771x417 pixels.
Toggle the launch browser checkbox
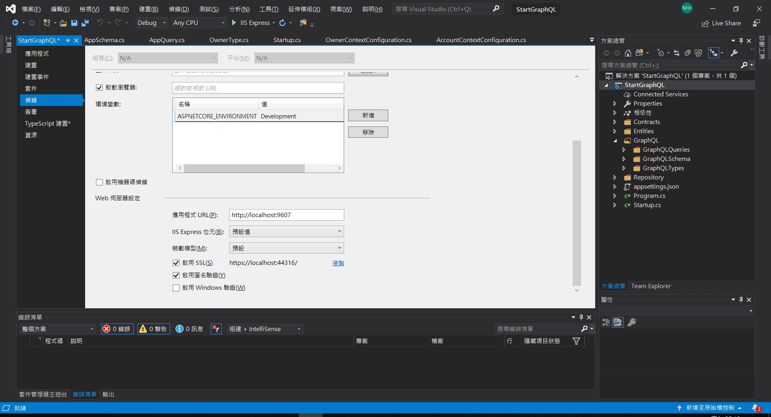point(99,87)
